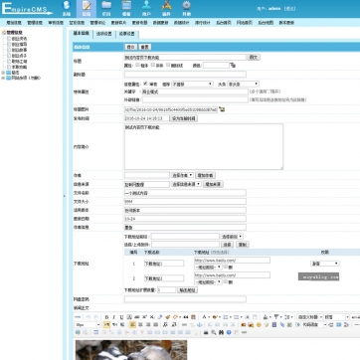
Task: Click the 设为当前时间 (set current time) button
Action: tap(184, 118)
